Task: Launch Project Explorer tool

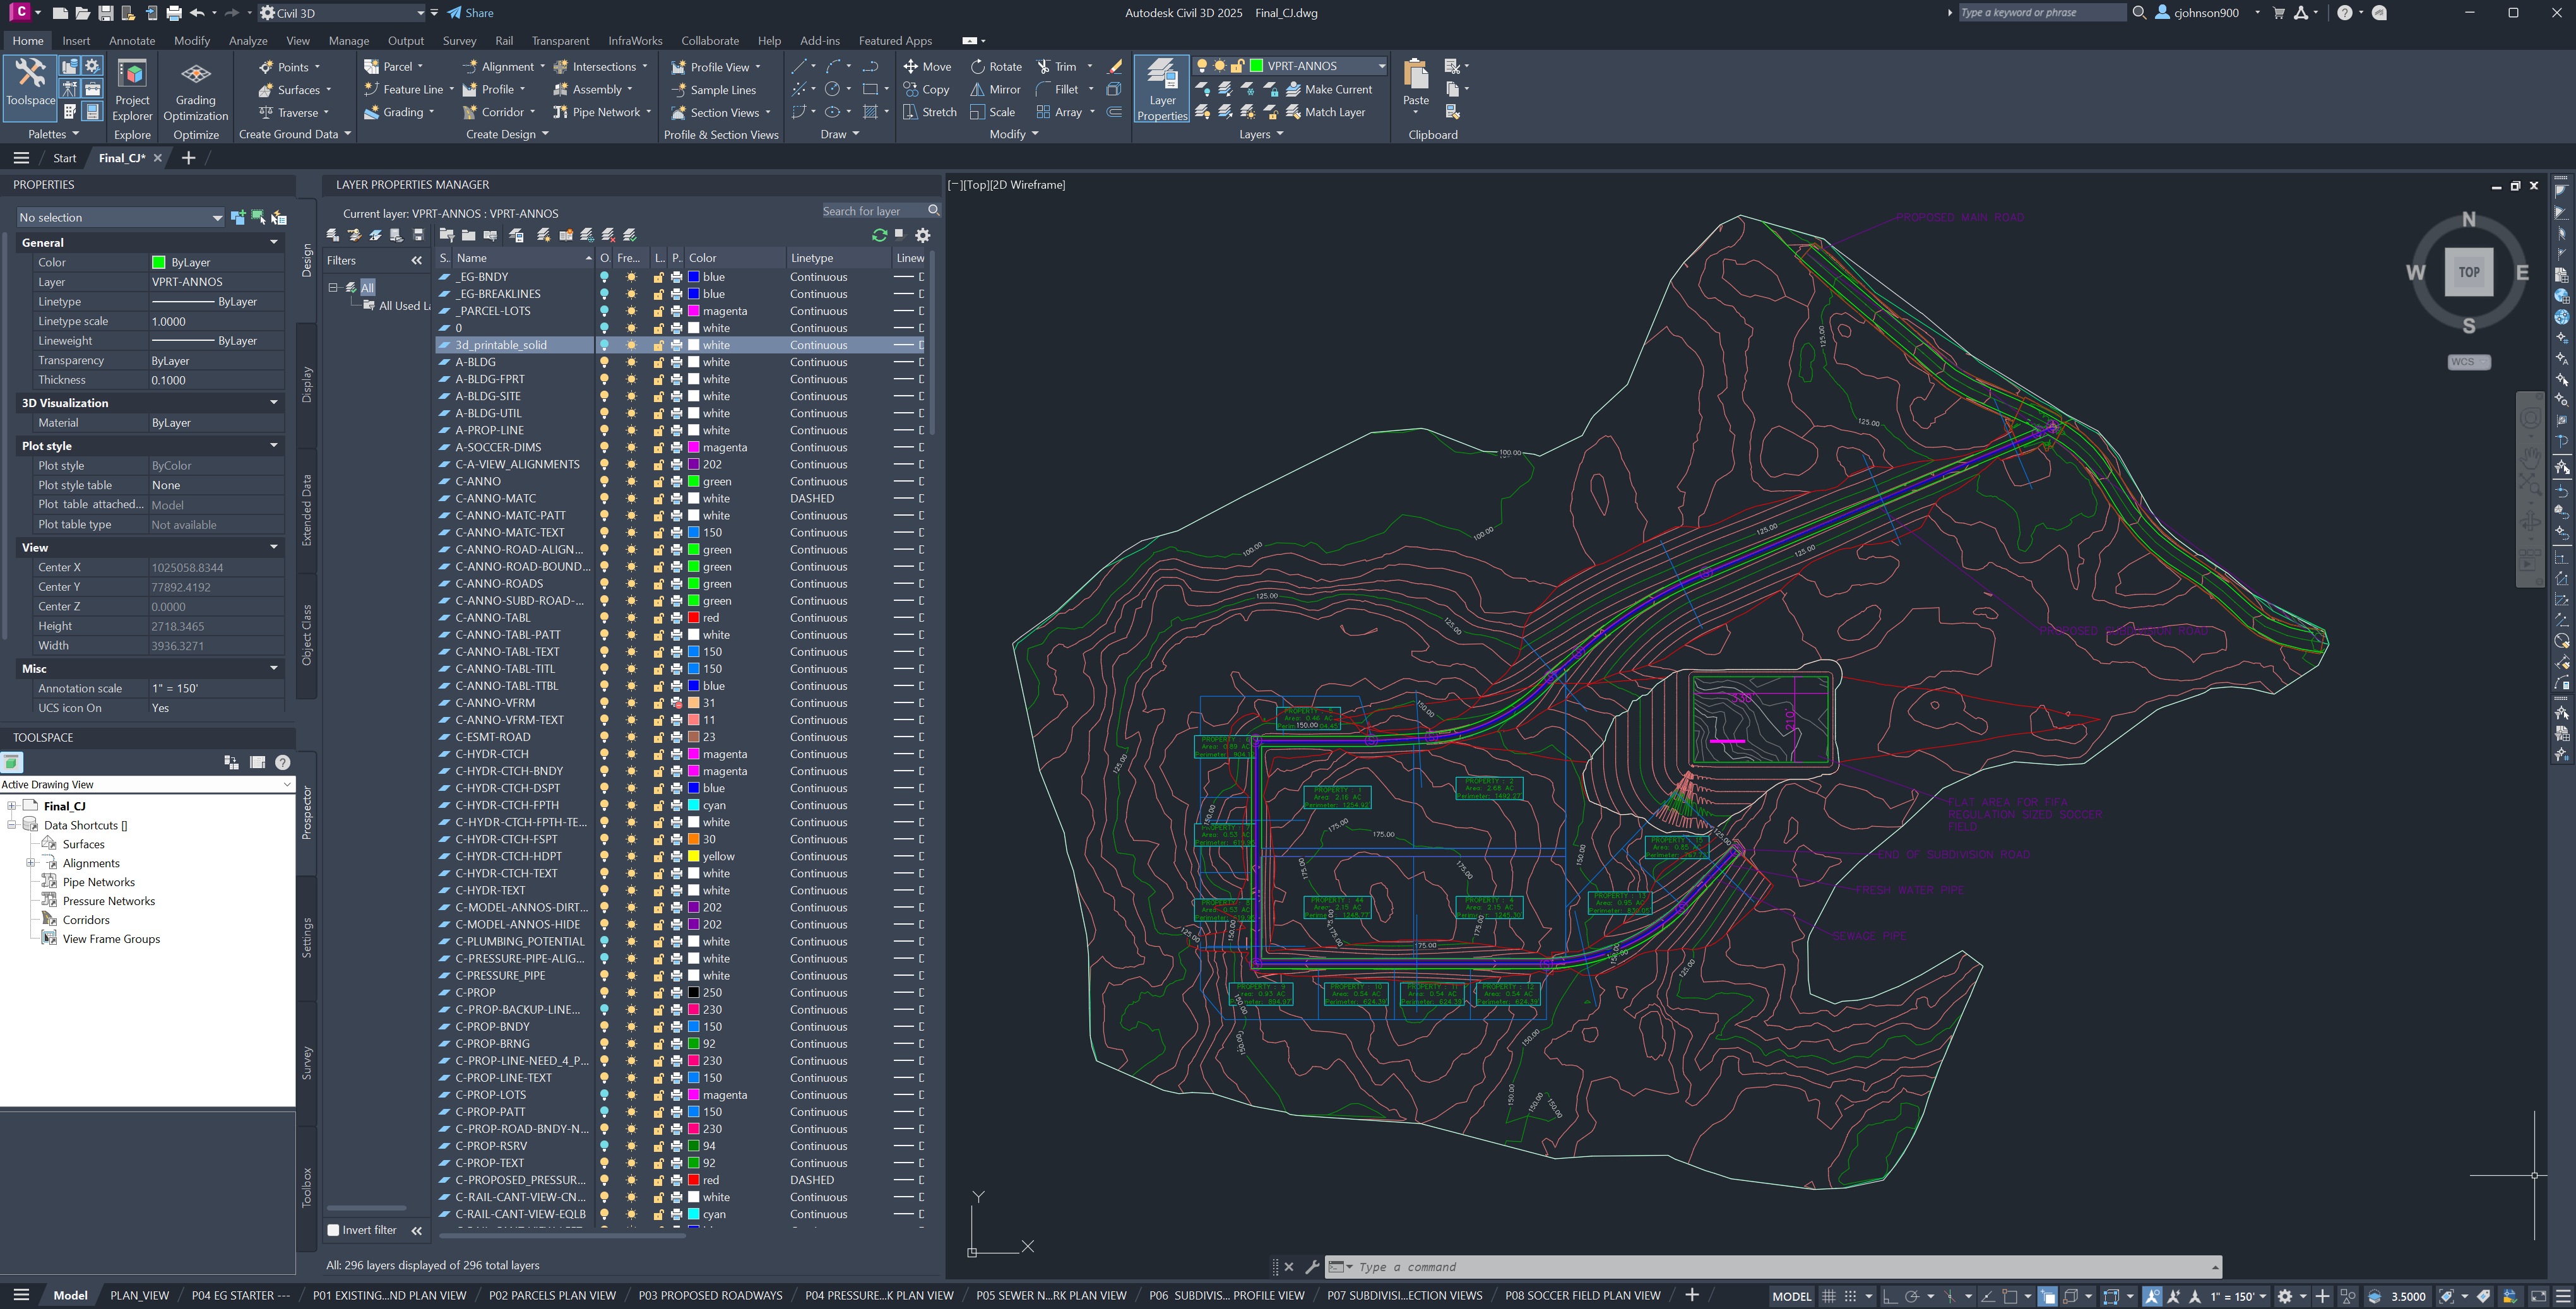Action: click(132, 90)
